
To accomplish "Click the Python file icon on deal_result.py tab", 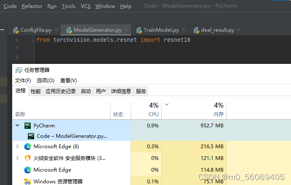I will pos(196,30).
